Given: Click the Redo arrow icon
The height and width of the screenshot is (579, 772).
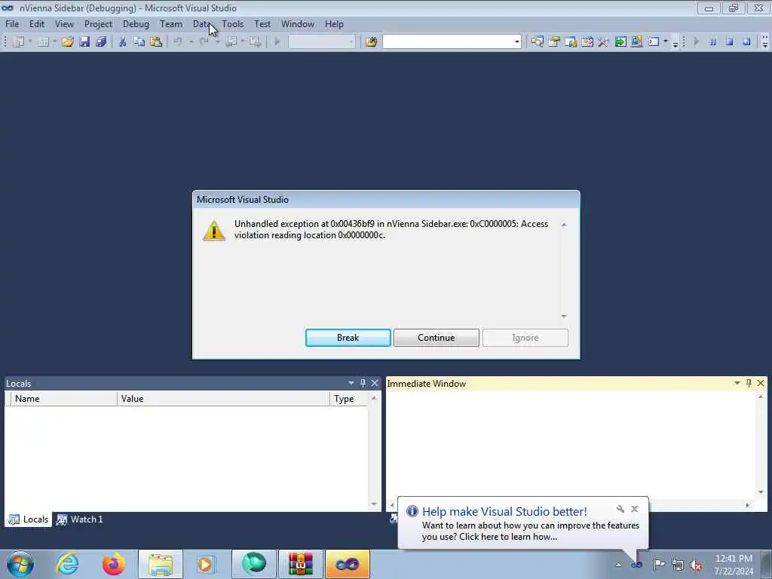Looking at the screenshot, I should point(204,42).
